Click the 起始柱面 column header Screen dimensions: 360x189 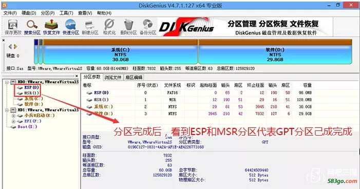click(x=208, y=85)
